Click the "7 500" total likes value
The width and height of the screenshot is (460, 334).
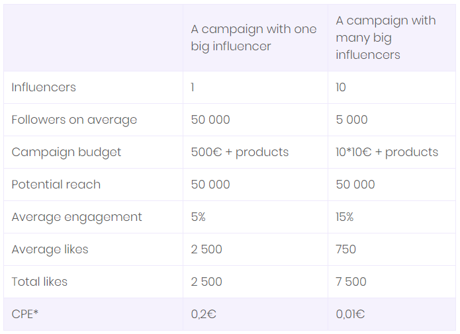pos(351,282)
